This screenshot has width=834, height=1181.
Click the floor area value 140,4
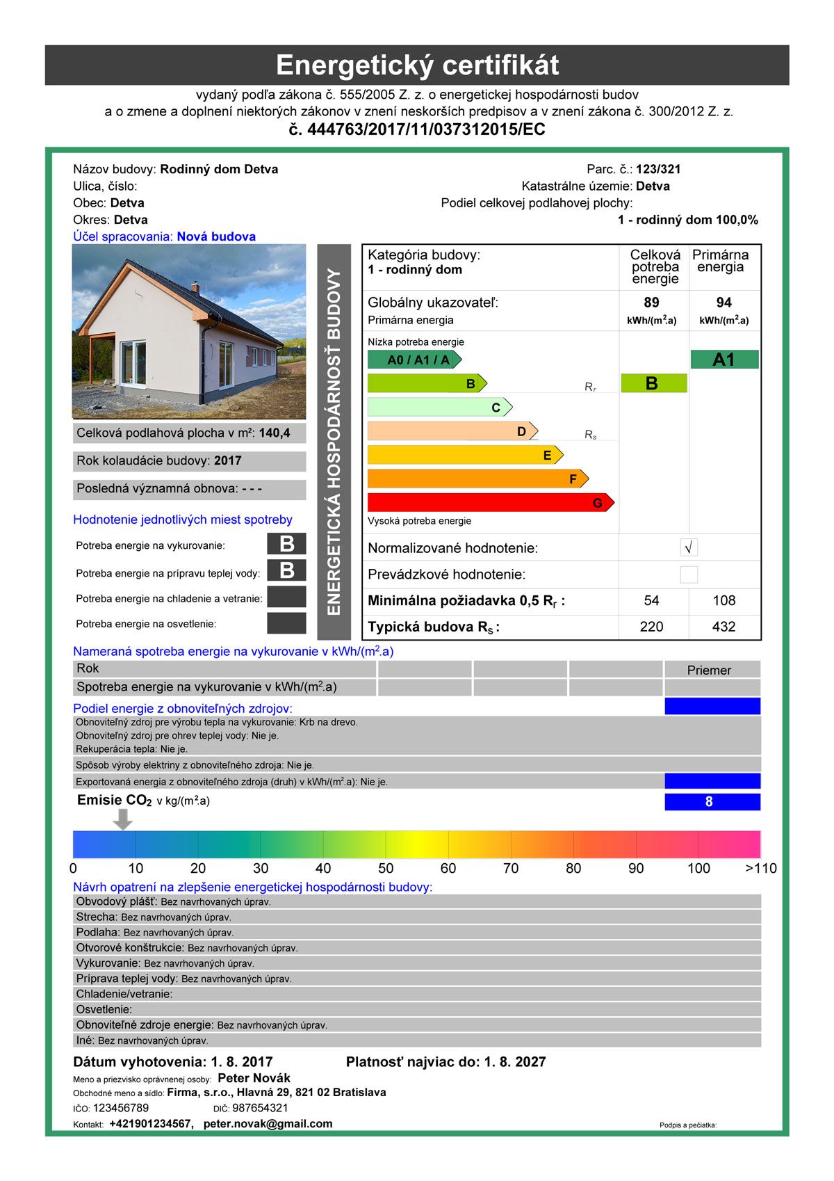275,433
